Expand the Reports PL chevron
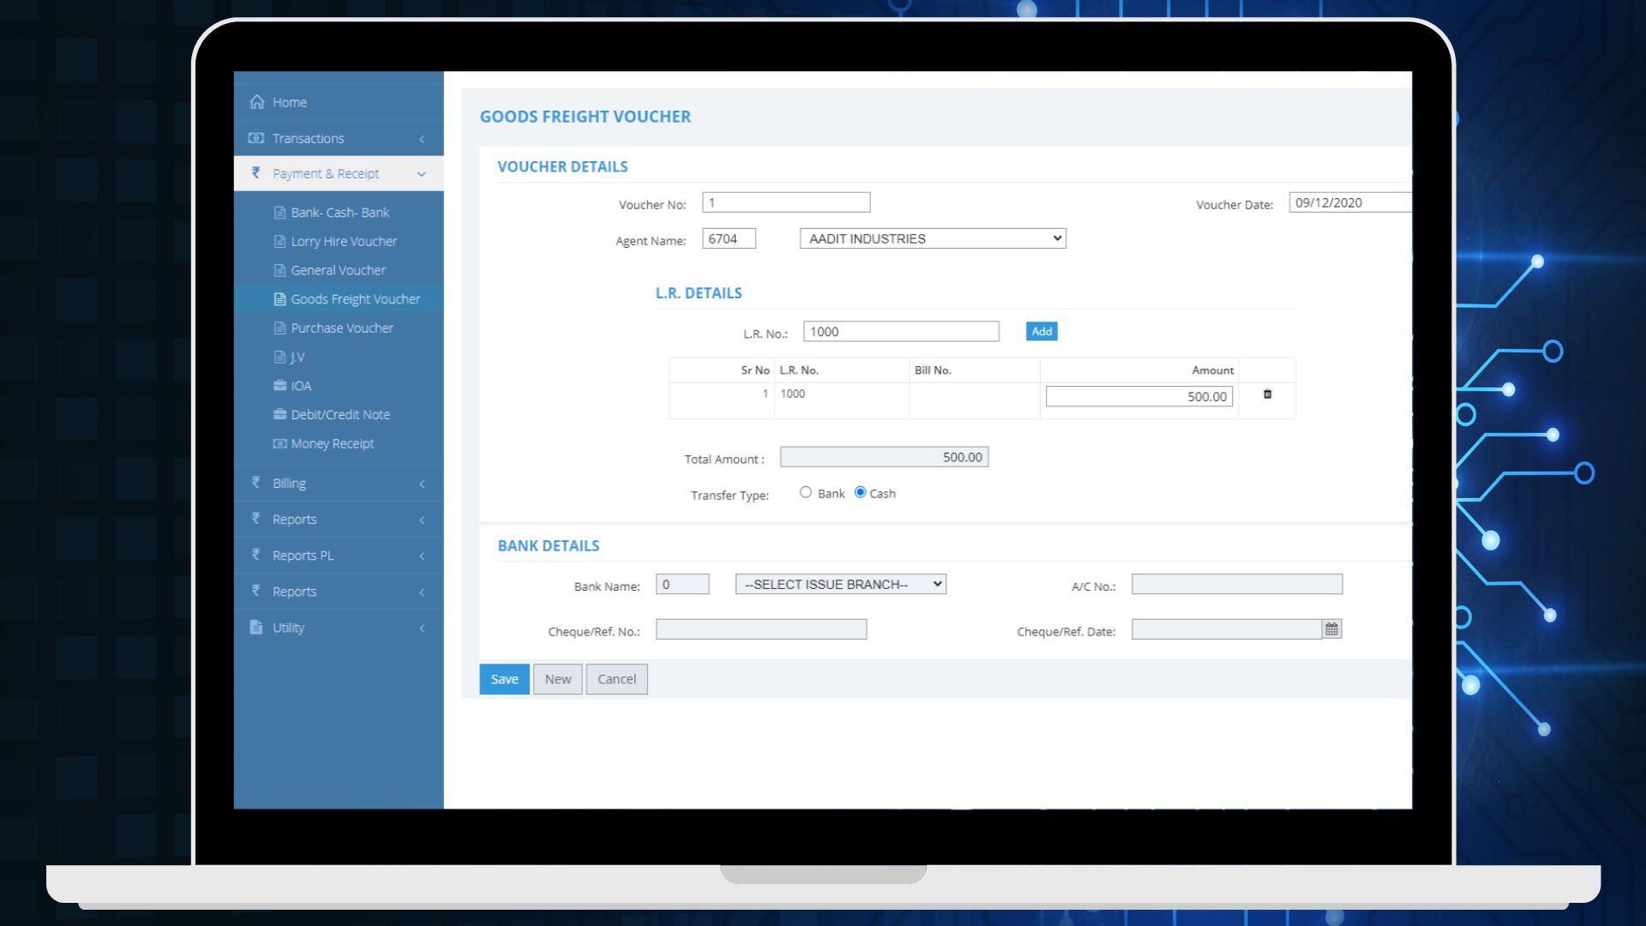The height and width of the screenshot is (926, 1646). coord(422,556)
